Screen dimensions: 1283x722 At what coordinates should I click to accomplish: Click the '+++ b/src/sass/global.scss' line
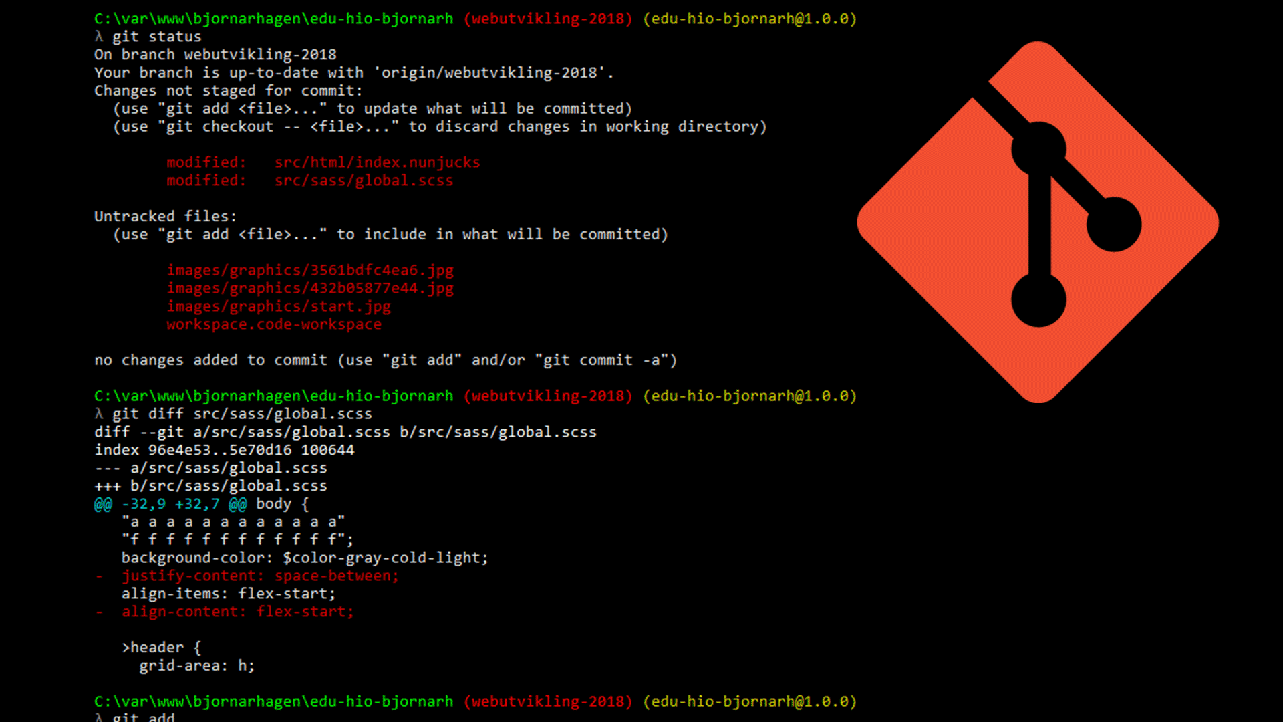[x=211, y=487]
